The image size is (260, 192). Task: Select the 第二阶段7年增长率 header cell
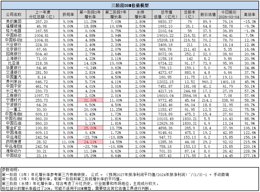[116, 14]
